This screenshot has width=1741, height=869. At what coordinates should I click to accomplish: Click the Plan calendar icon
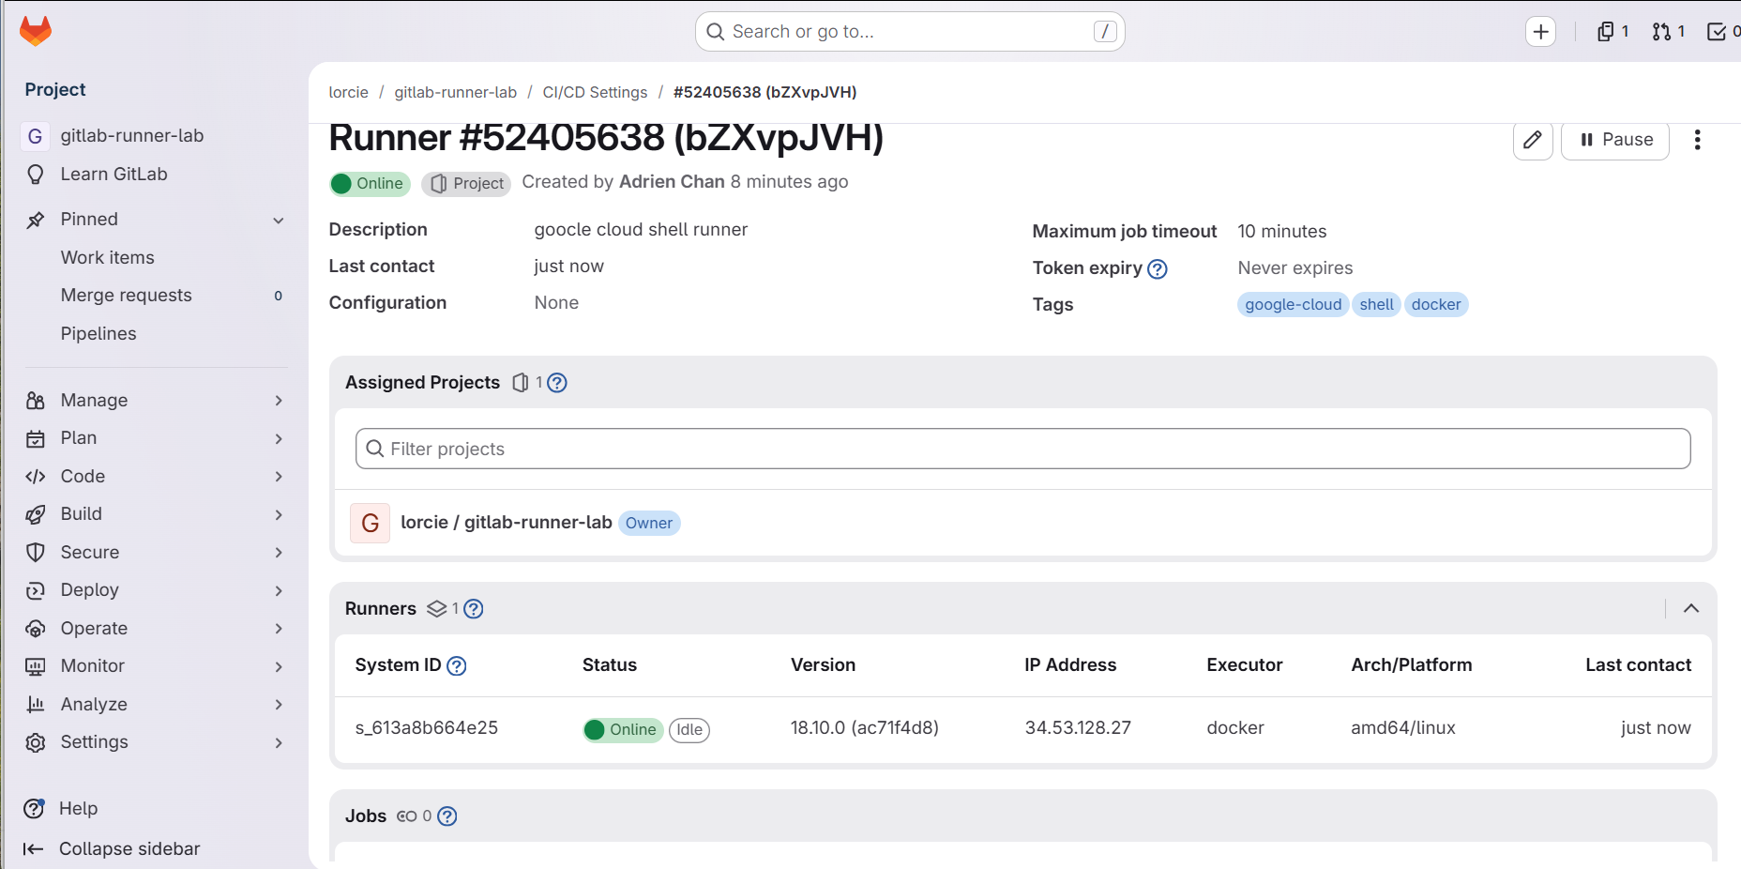click(36, 438)
